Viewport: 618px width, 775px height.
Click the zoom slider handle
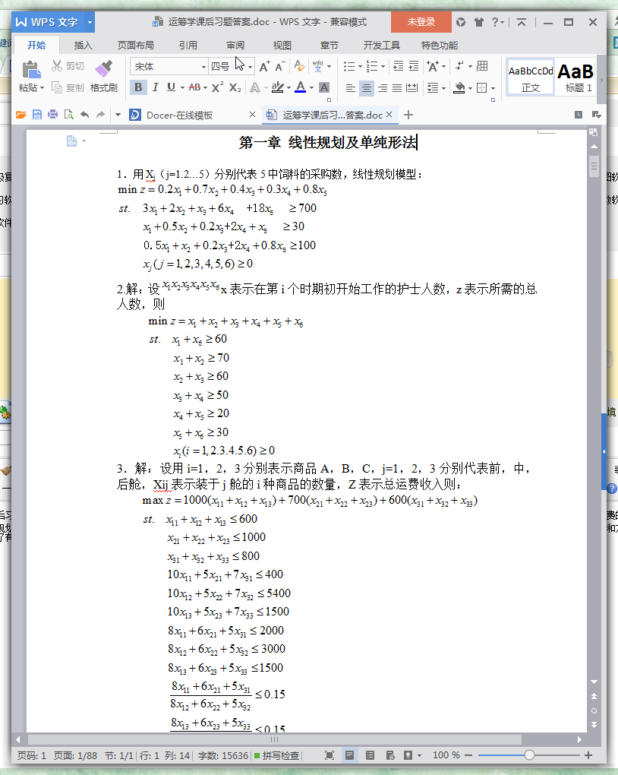pyautogui.click(x=530, y=755)
